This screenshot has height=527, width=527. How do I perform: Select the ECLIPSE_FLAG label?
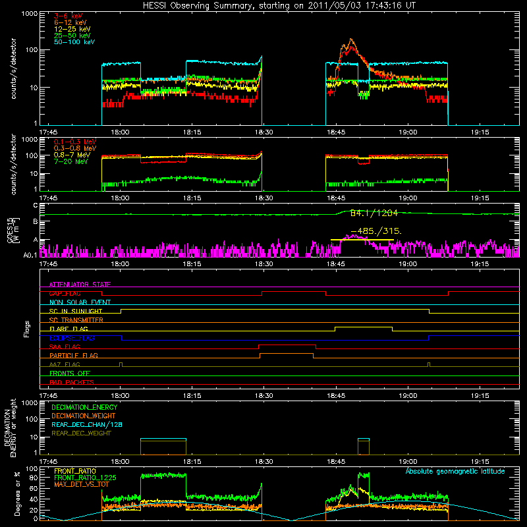(x=72, y=338)
